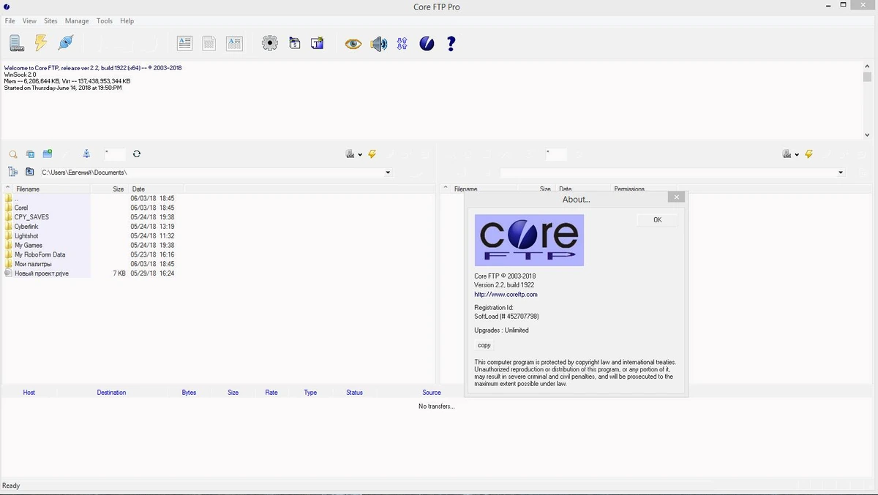Click the grayed document icon in toolbar
The image size is (878, 495).
point(209,44)
